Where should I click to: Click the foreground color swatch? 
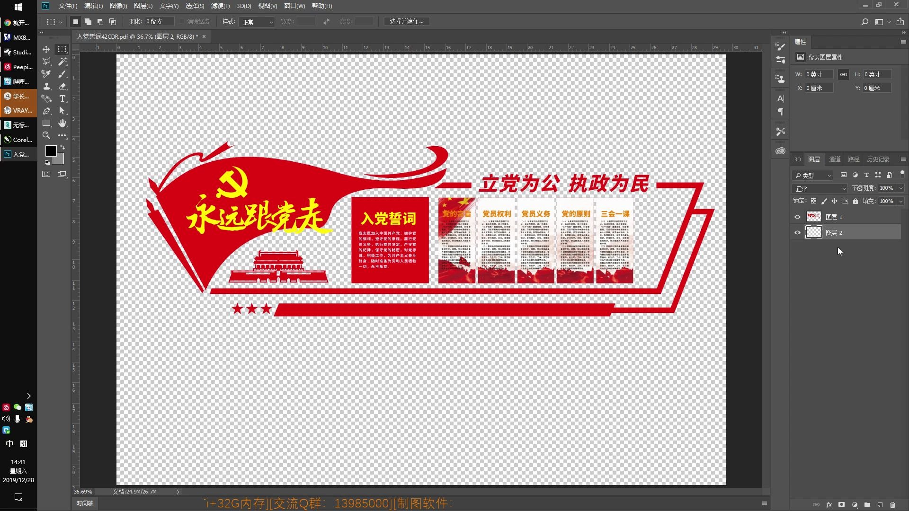(x=51, y=151)
